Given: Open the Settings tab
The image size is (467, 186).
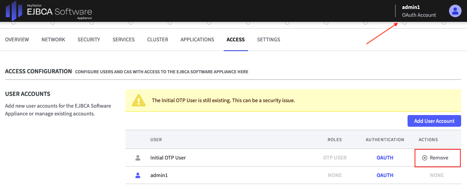Looking at the screenshot, I should (268, 40).
